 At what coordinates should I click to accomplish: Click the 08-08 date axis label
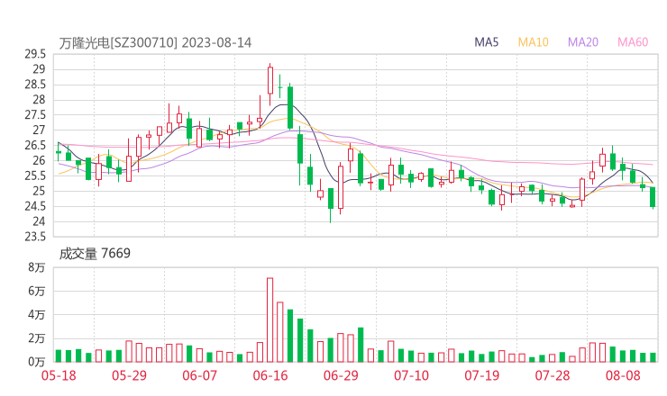[x=623, y=375]
